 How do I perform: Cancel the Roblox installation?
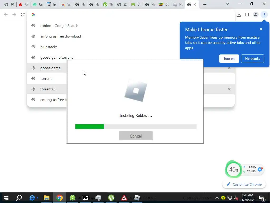pos(136,136)
